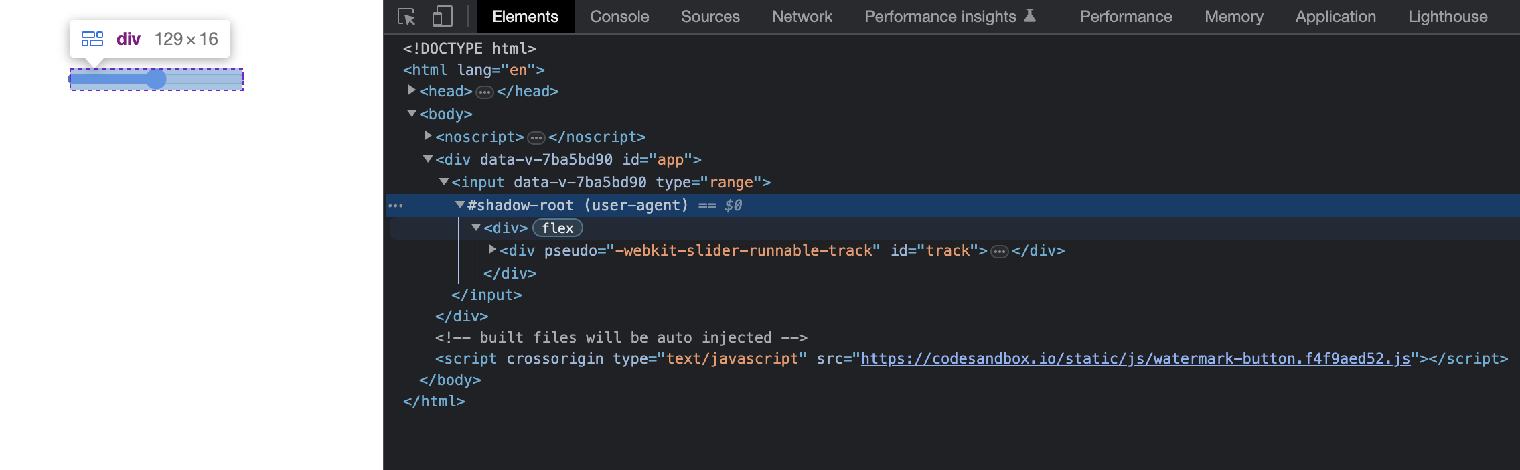
Task: Collapse the input type range arrow
Action: pyautogui.click(x=444, y=181)
